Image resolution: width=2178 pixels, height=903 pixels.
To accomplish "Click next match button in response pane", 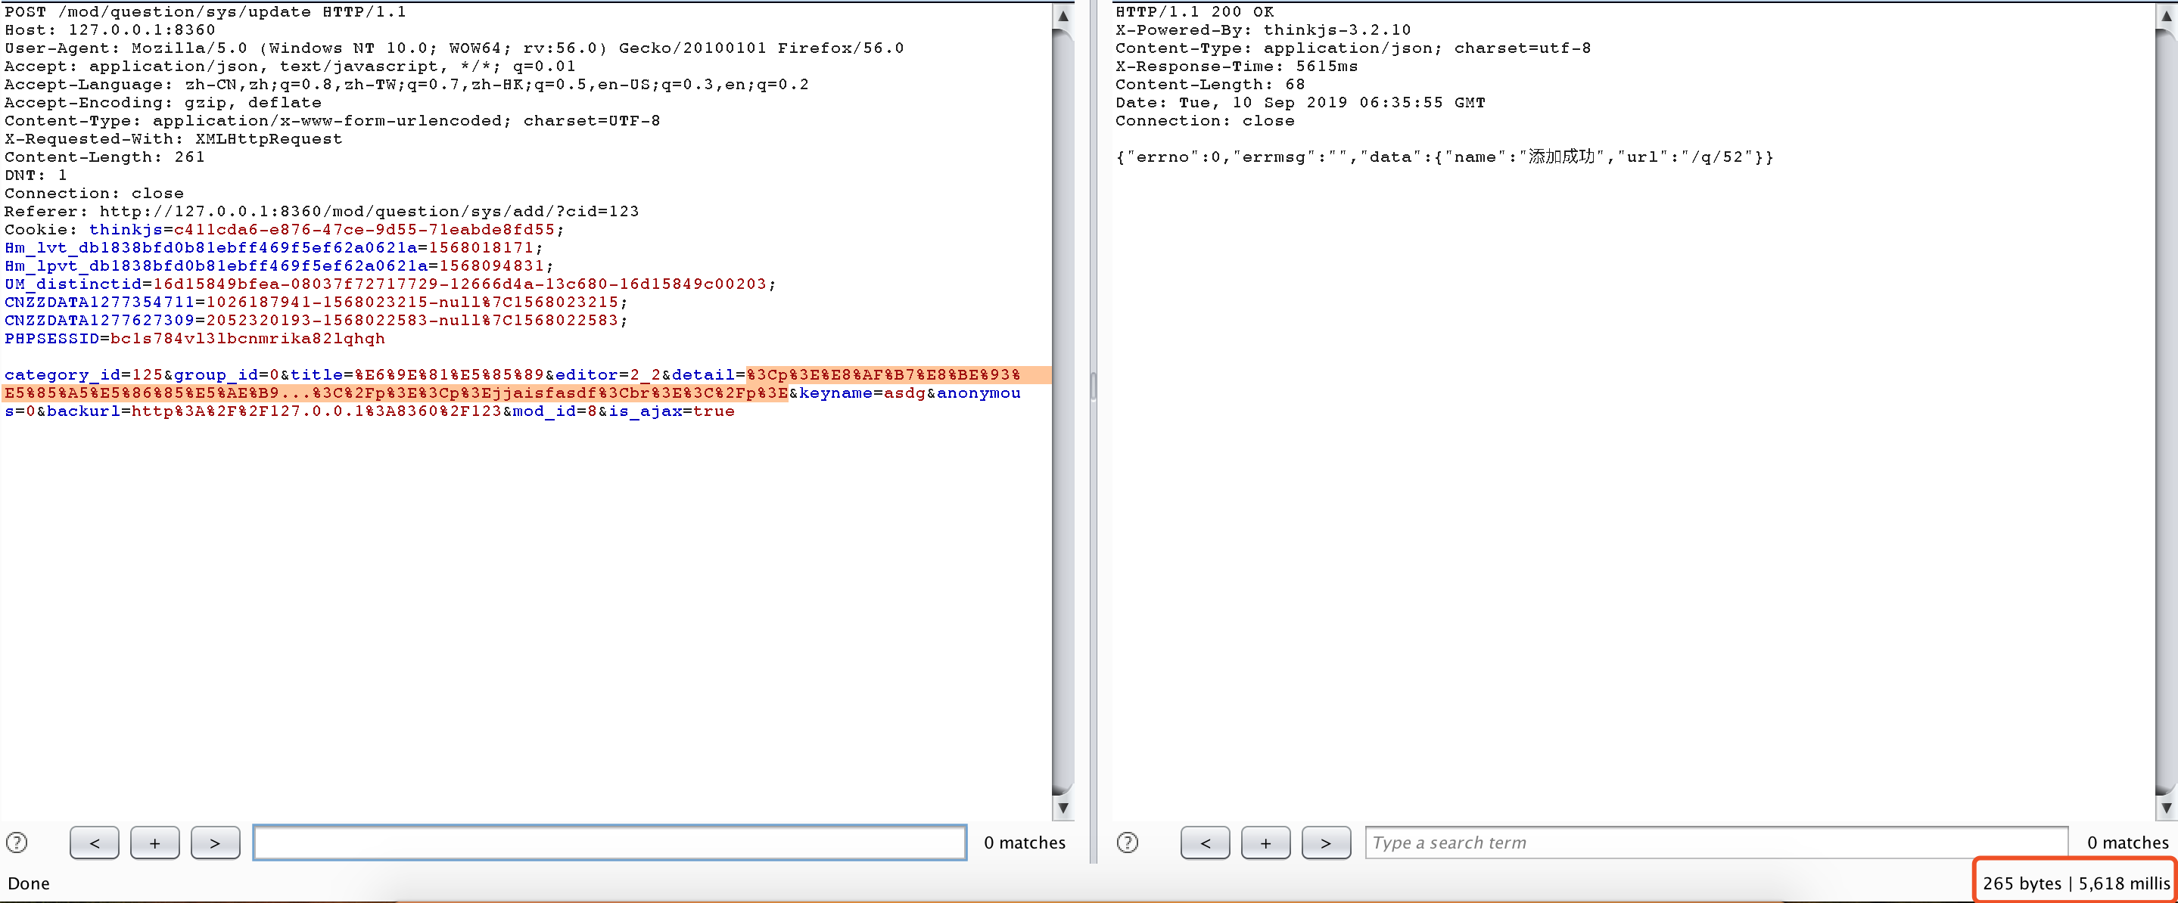I will [1325, 842].
